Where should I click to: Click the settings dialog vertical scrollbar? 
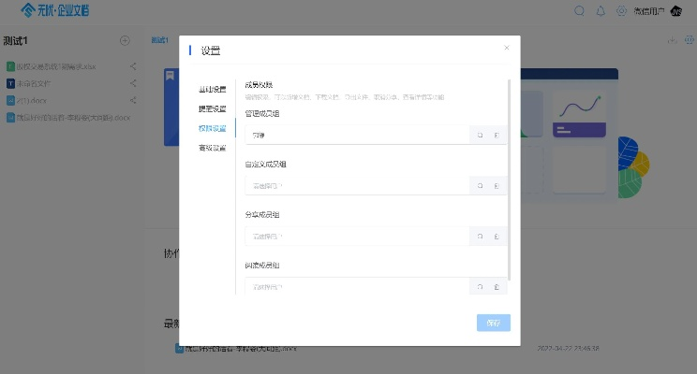[509, 178]
